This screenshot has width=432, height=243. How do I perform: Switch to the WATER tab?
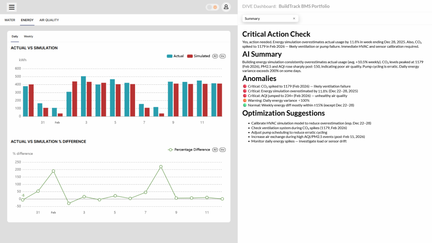click(10, 20)
